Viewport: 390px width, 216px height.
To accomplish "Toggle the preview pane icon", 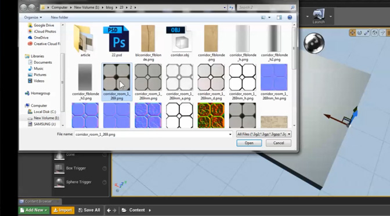I will (279, 17).
